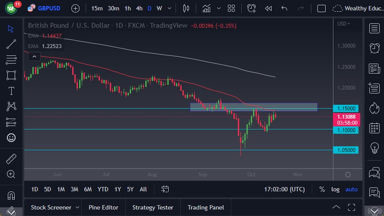Open the alerts clock icon
The image size is (384, 216).
[374, 48]
